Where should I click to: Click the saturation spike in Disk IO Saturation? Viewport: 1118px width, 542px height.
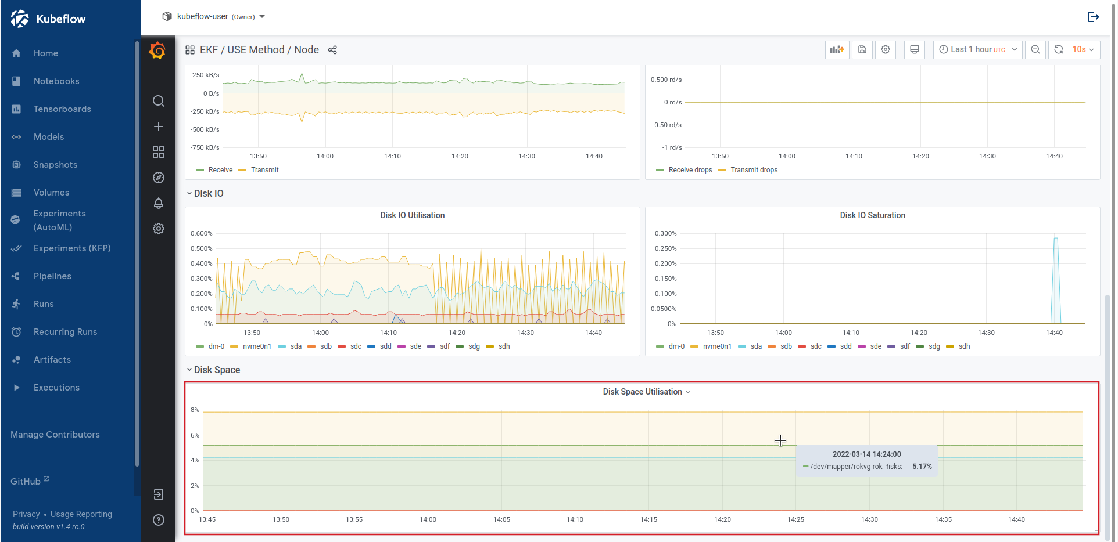1056,280
